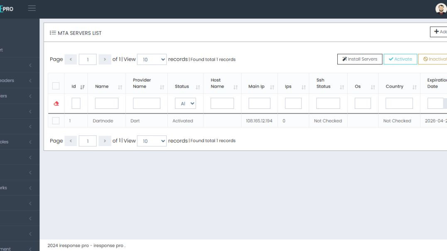The width and height of the screenshot is (447, 251).
Task: Sort the table using the Id sort icon
Action: click(x=83, y=86)
